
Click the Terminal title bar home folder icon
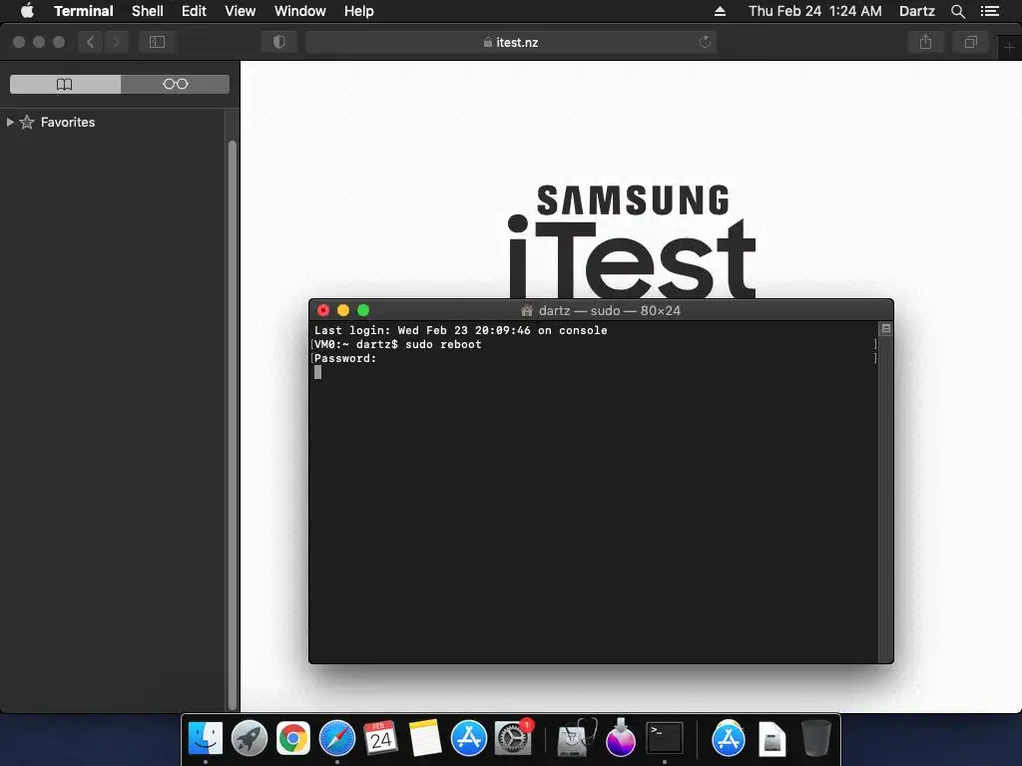(x=527, y=311)
